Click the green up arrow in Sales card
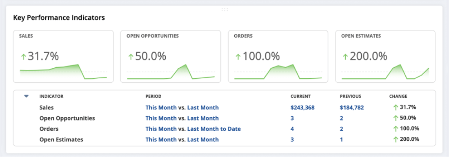This screenshot has height=157, width=449. 24,57
